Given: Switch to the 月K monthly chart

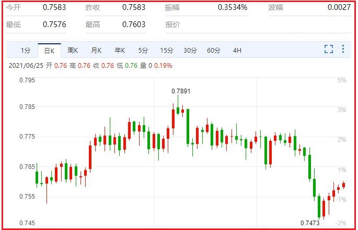Looking at the screenshot, I should (96, 51).
